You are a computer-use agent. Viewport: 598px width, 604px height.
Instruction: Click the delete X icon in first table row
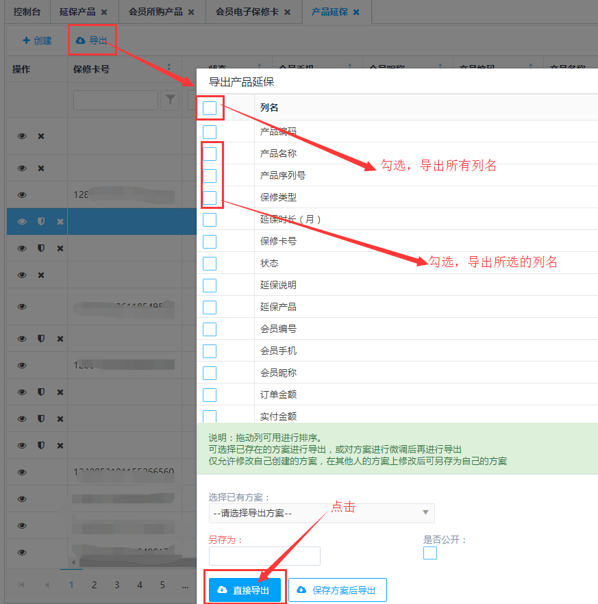41,136
